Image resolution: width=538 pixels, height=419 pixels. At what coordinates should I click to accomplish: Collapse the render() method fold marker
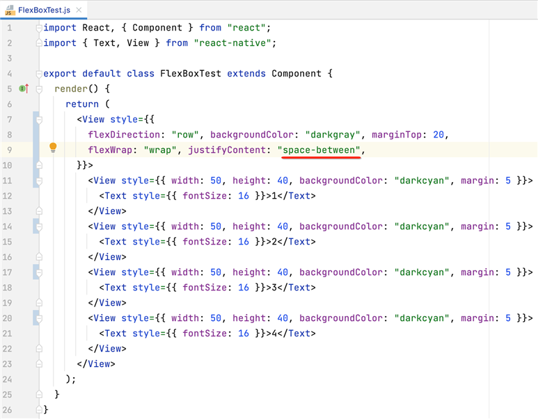[x=40, y=89]
